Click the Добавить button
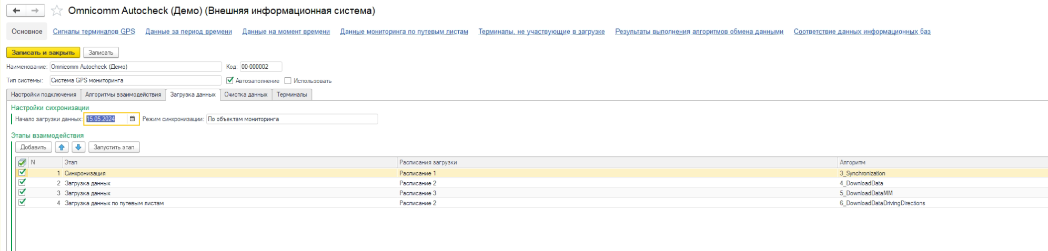The height and width of the screenshot is (251, 1048). pos(33,147)
